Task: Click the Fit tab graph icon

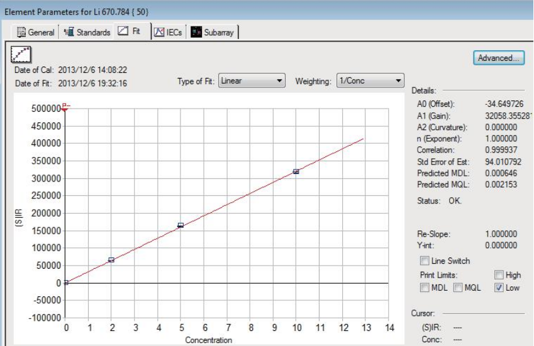Action: [123, 31]
